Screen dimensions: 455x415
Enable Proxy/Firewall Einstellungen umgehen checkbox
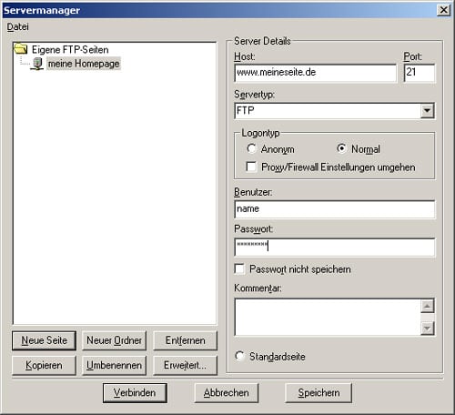251,167
